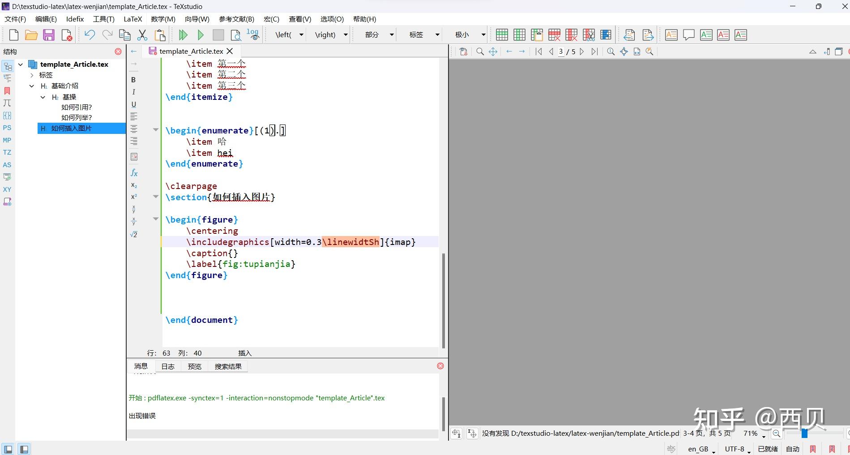Image resolution: width=850 pixels, height=455 pixels.
Task: Toggle underline formatting with the U icon
Action: pos(133,104)
